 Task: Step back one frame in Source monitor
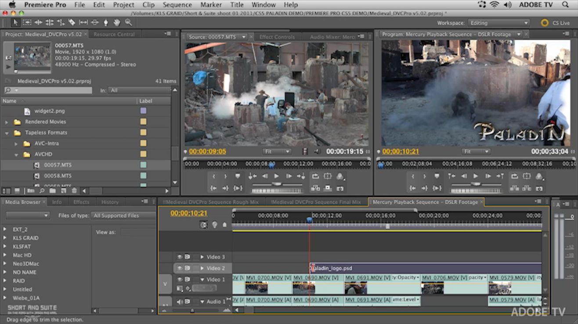[x=265, y=176]
